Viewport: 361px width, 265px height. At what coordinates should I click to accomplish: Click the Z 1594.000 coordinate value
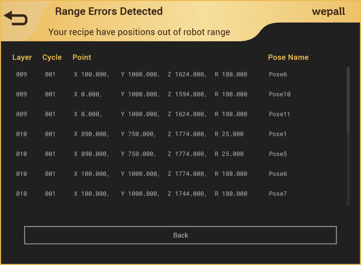187,94
